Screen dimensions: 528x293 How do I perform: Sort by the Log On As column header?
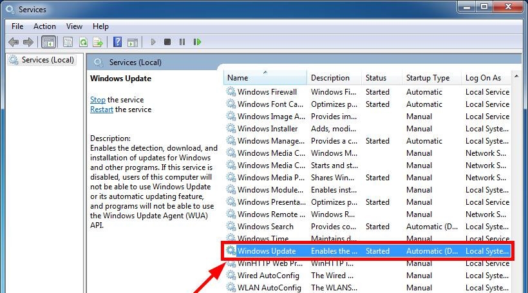(486, 78)
